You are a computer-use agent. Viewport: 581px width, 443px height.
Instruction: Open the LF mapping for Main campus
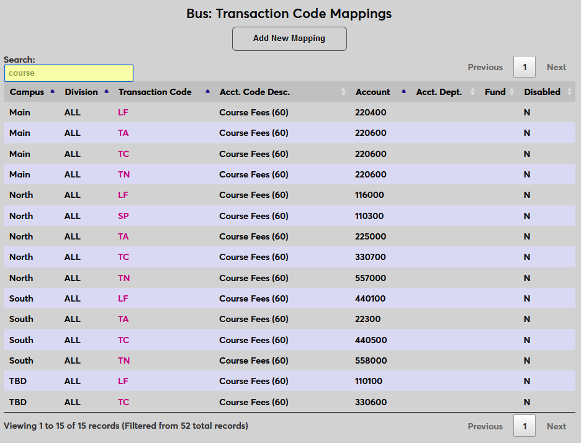click(x=123, y=112)
